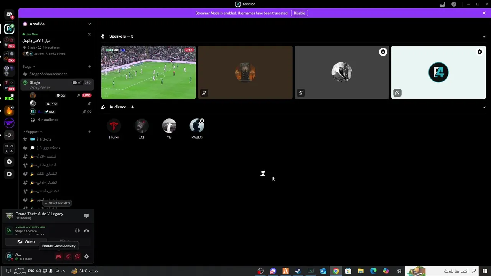Open user profile avatar 'In a stage'
Screen dimensions: 491x276
coord(9,256)
